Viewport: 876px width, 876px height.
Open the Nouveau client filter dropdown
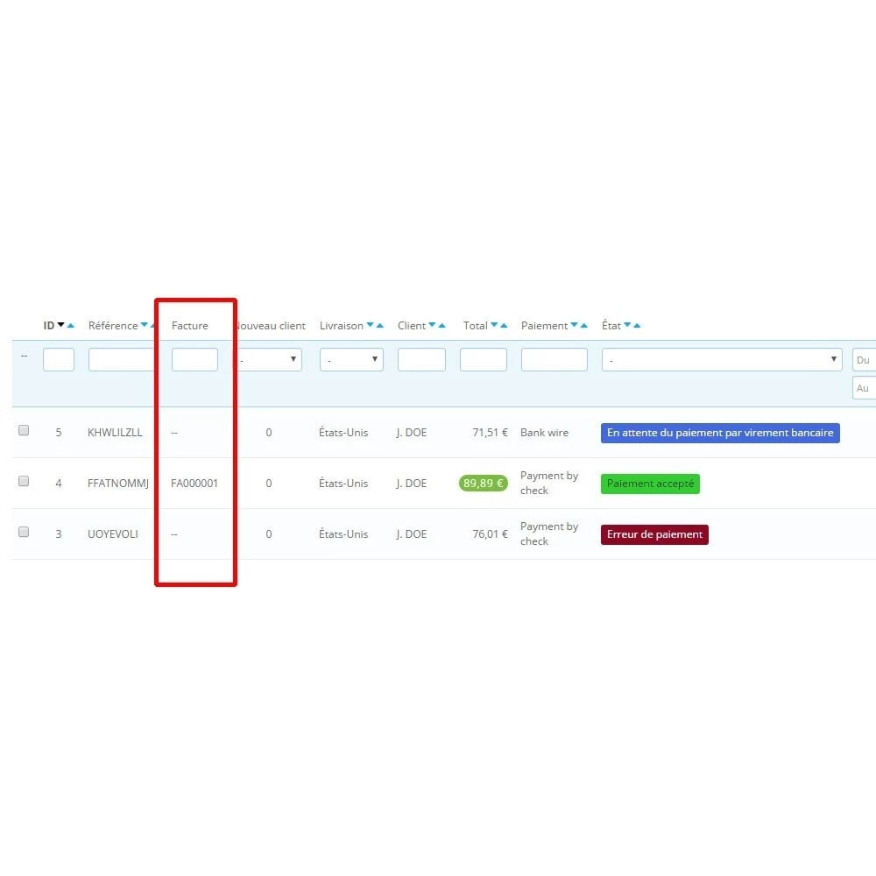tap(270, 360)
